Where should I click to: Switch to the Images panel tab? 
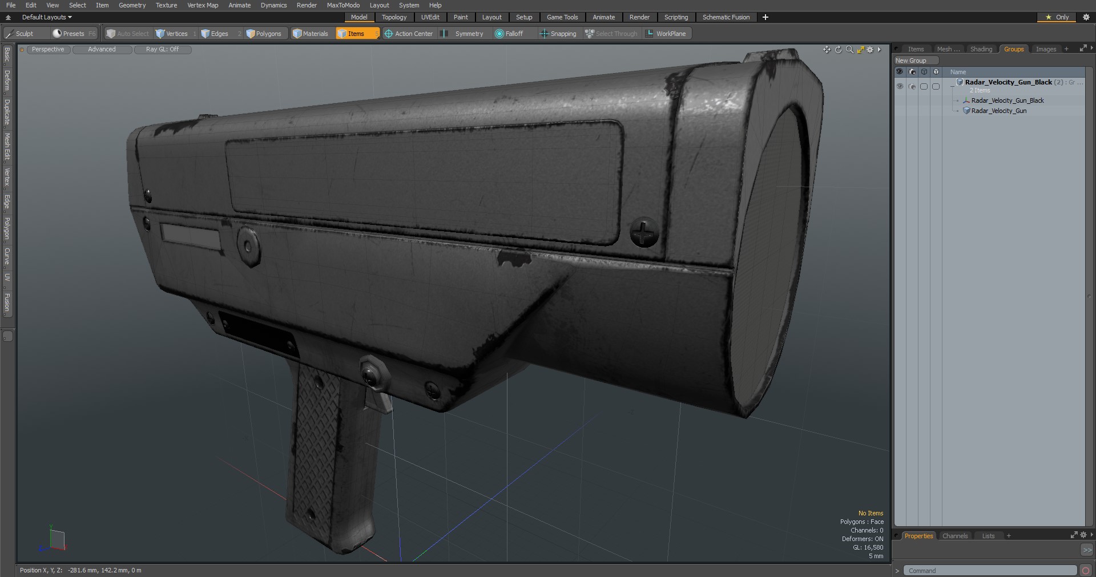[x=1046, y=49]
